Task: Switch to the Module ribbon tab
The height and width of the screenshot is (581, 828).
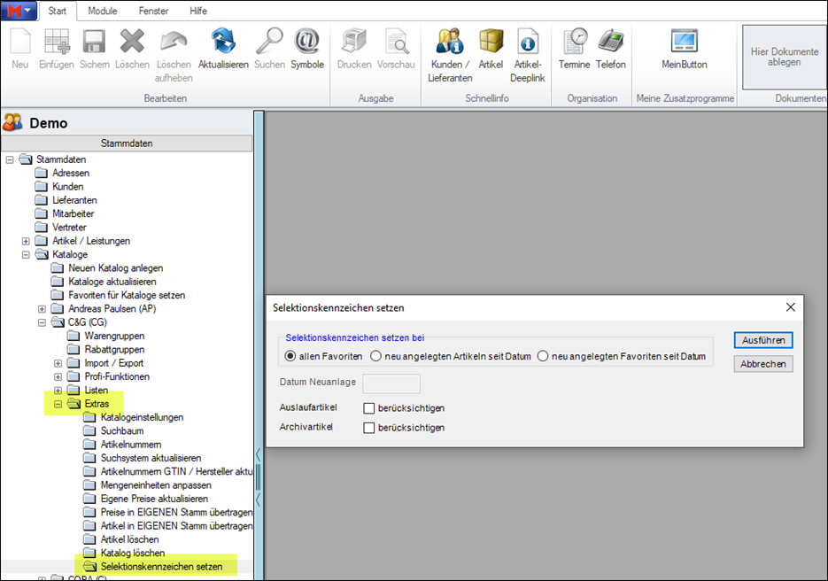Action: pyautogui.click(x=103, y=11)
